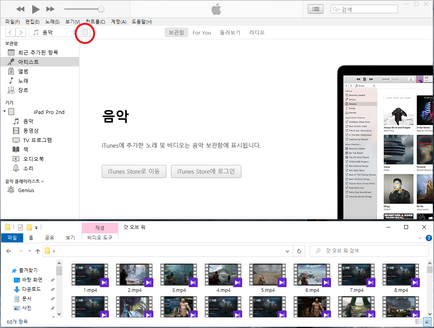The width and height of the screenshot is (434, 328).
Task: Switch to the 라디오 tab
Action: click(257, 32)
